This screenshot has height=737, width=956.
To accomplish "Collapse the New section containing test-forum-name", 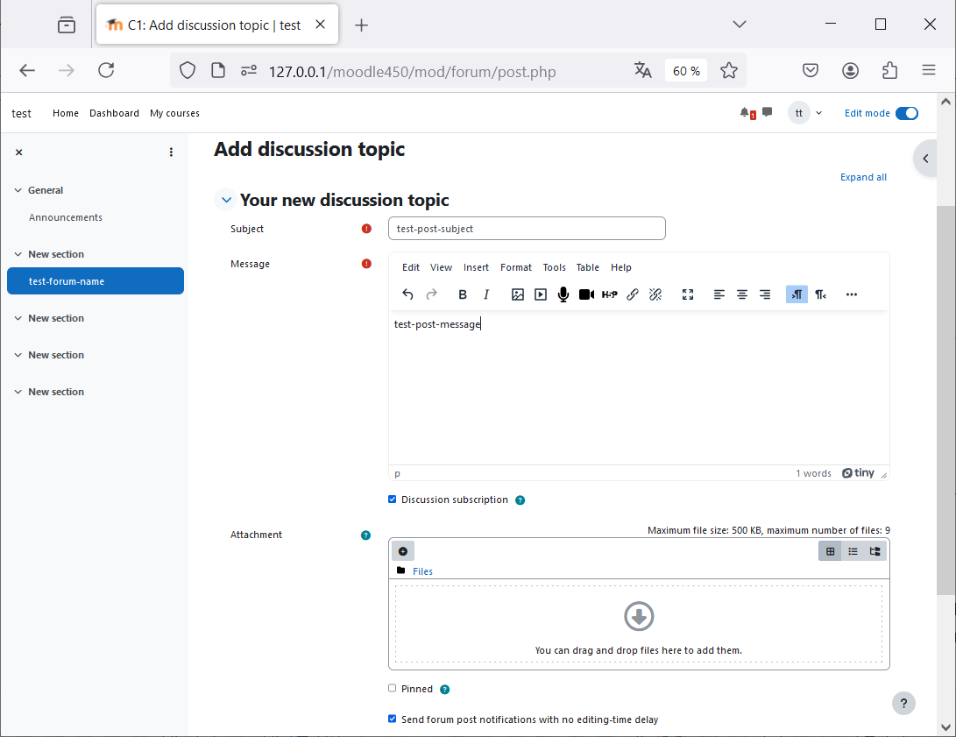I will [18, 254].
